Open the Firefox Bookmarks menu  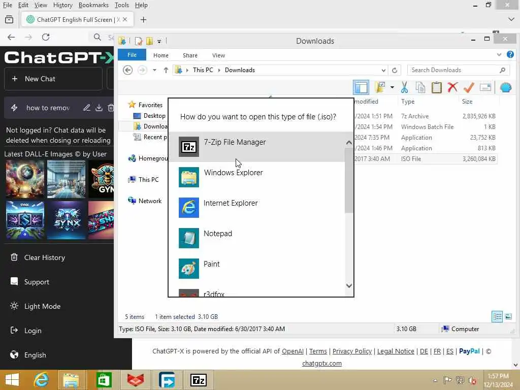point(93,5)
